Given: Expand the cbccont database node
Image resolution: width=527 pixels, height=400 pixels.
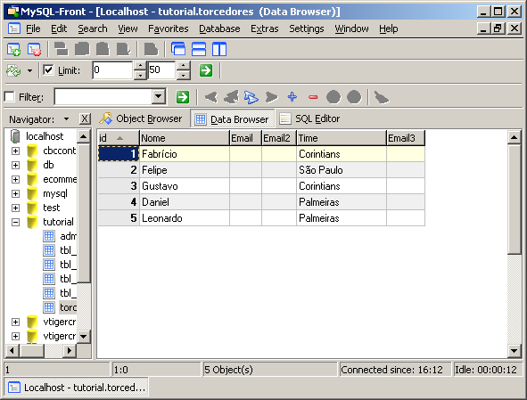Looking at the screenshot, I should point(15,151).
